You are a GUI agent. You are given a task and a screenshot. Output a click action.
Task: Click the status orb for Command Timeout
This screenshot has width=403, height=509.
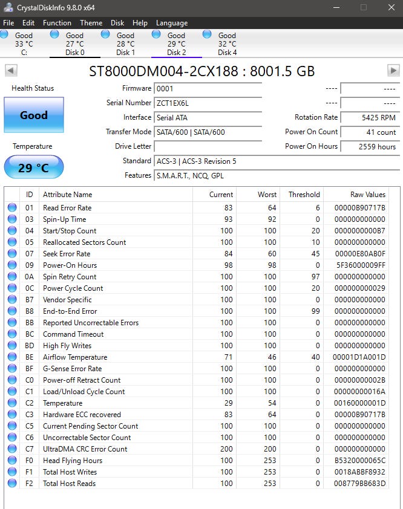click(x=12, y=334)
